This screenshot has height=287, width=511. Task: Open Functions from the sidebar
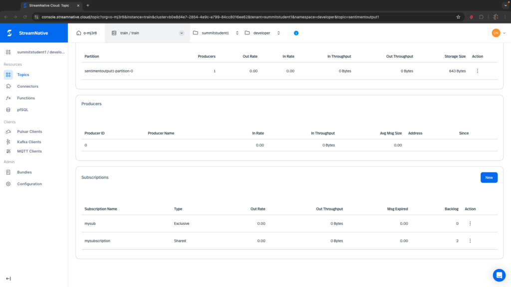(x=26, y=98)
